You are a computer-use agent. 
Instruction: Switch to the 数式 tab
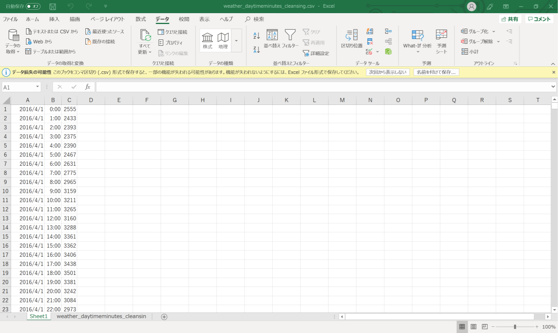coord(141,19)
